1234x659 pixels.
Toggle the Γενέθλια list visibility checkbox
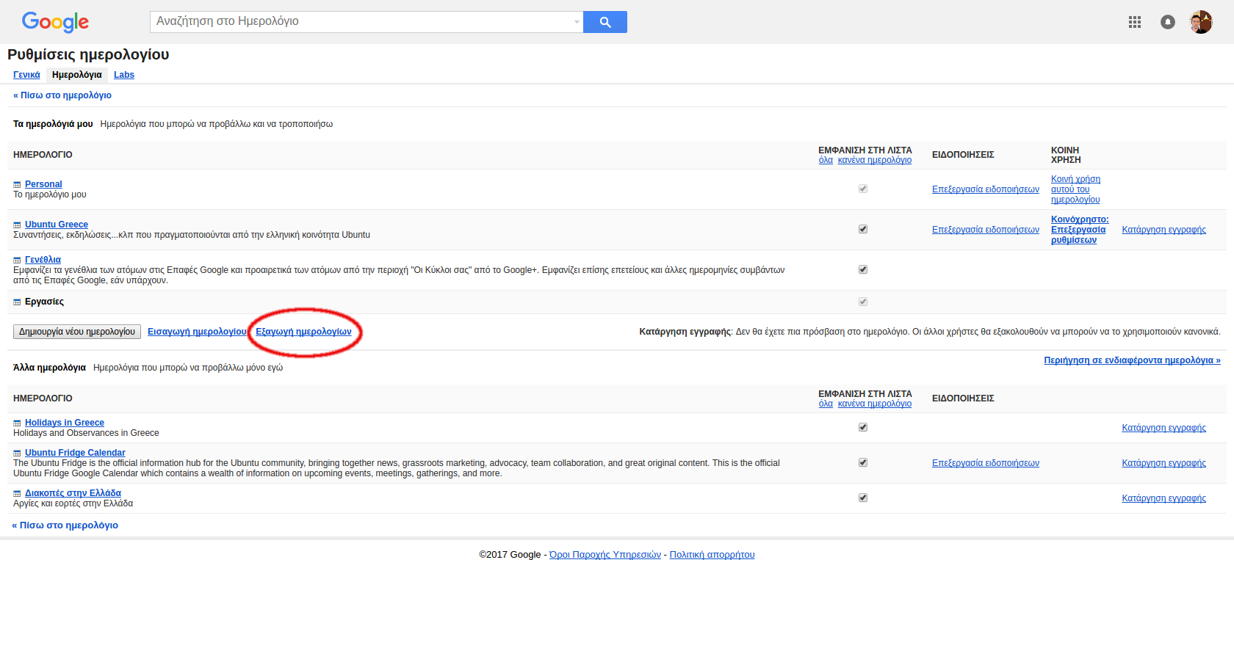pyautogui.click(x=863, y=269)
